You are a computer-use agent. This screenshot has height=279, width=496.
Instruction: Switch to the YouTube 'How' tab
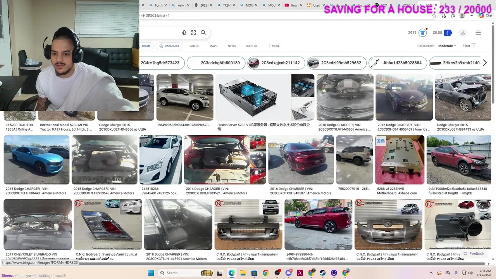tap(293, 5)
